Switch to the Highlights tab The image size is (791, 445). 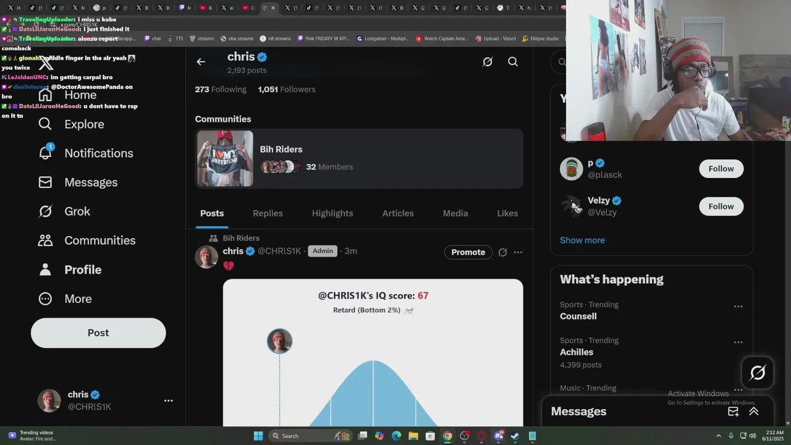tap(332, 213)
